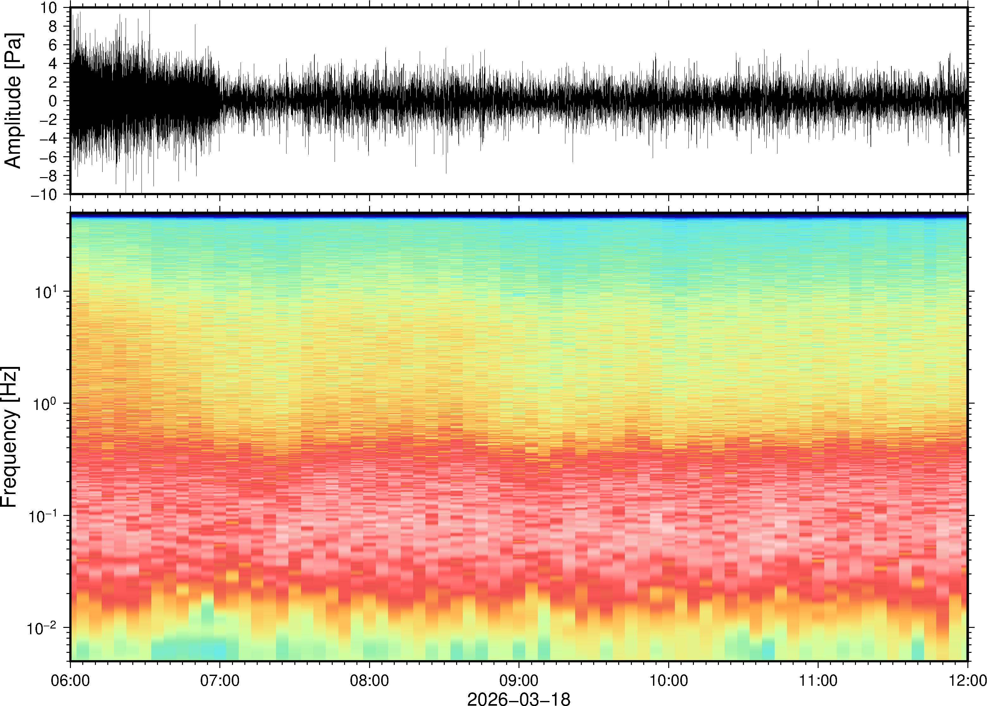This screenshot has height=706, width=987.
Task: Click the 11:00 time axis label
Action: (x=818, y=680)
